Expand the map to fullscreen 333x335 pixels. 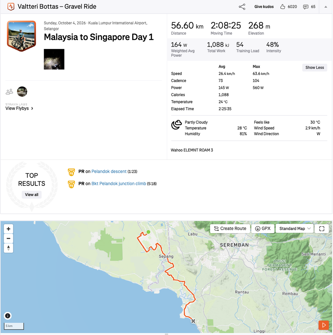322,228
